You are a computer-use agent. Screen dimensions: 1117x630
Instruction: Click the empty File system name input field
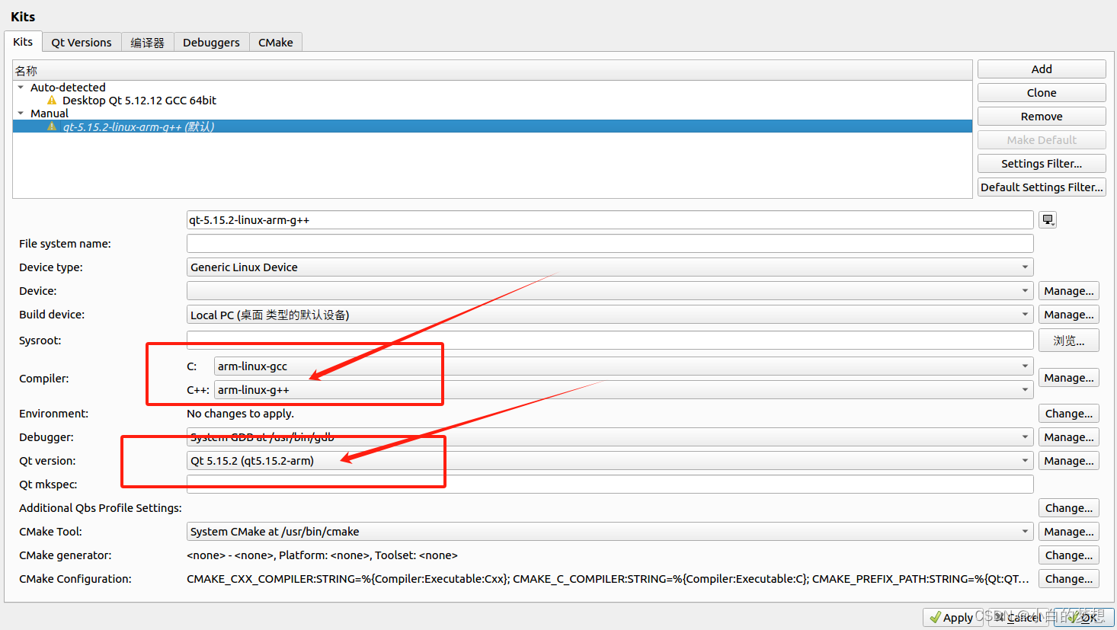[533, 243]
